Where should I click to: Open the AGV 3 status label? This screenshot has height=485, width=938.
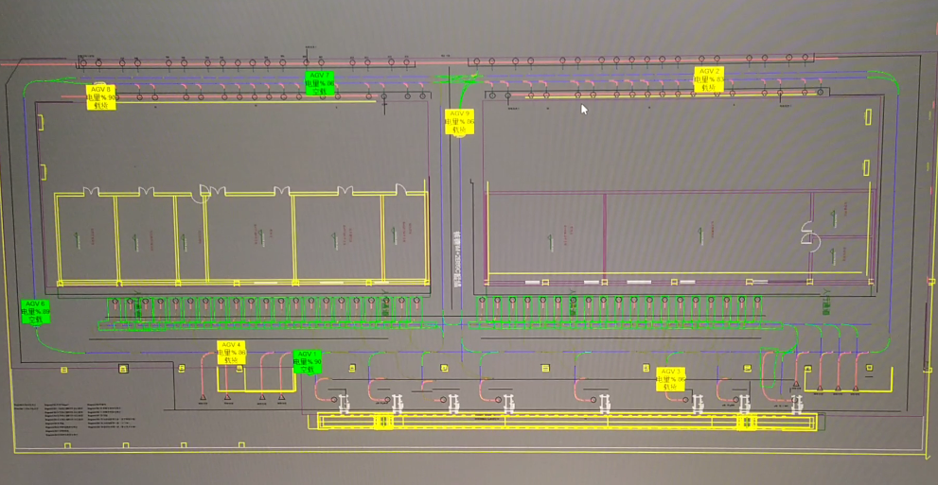pos(670,379)
